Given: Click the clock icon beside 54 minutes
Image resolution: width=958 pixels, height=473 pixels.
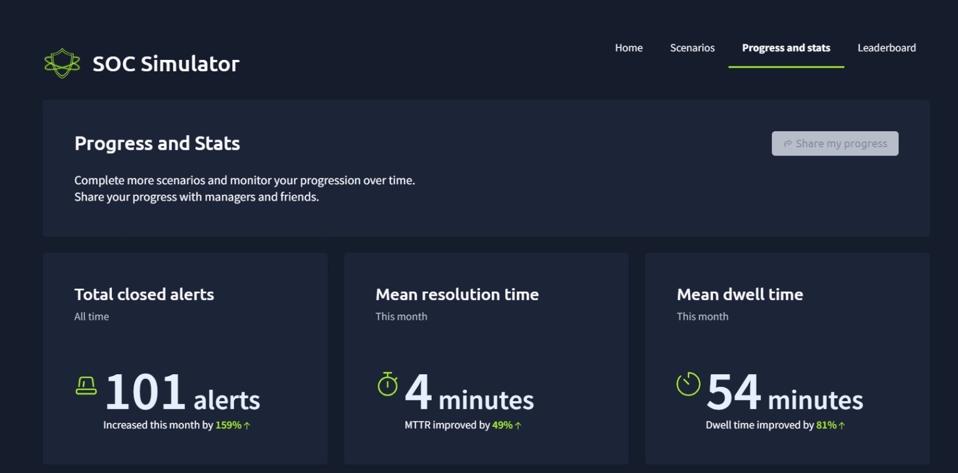Looking at the screenshot, I should [688, 384].
